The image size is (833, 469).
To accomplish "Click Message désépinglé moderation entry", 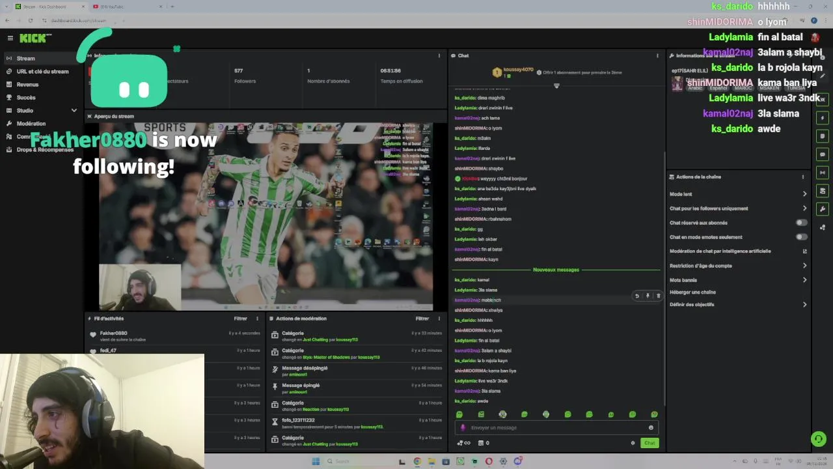I will coord(305,368).
